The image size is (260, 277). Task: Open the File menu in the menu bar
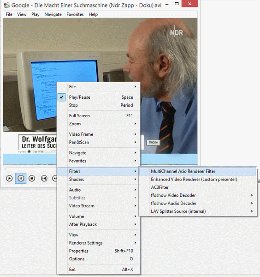click(9, 14)
